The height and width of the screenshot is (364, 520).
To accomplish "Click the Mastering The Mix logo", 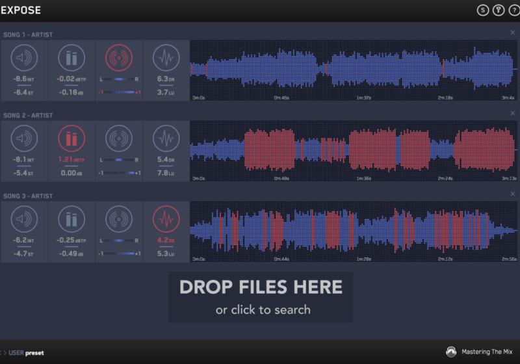I will 479,352.
